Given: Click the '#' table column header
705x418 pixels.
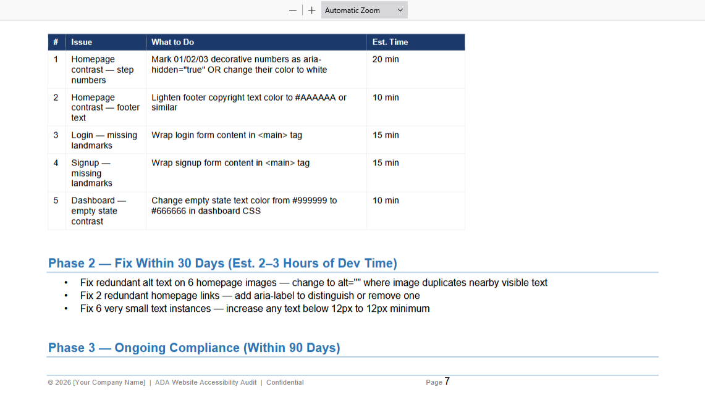Looking at the screenshot, I should point(57,42).
